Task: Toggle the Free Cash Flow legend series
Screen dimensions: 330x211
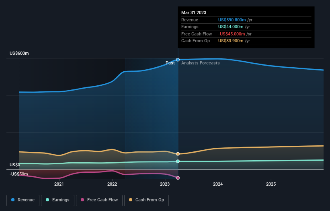Action: tap(99, 200)
